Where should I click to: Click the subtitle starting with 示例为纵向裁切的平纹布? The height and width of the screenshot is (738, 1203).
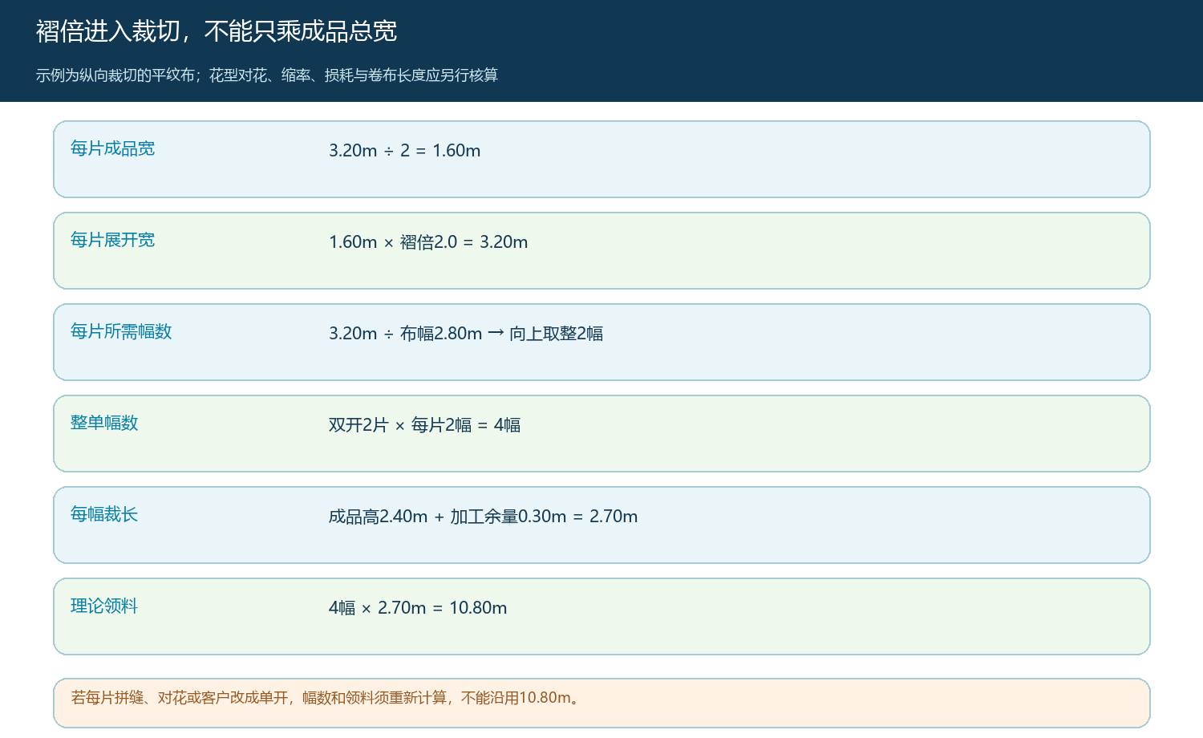click(267, 75)
